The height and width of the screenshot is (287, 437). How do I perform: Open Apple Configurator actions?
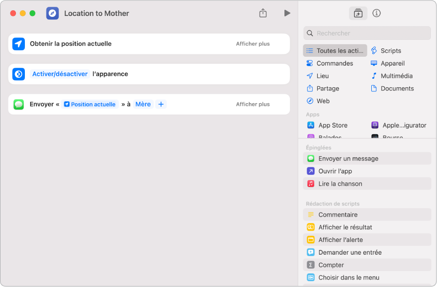399,125
